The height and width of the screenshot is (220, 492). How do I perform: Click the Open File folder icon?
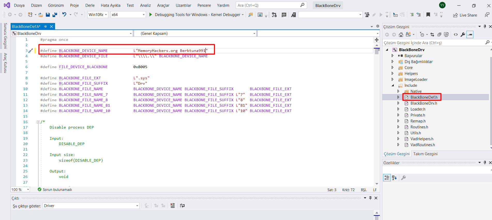tap(41, 15)
